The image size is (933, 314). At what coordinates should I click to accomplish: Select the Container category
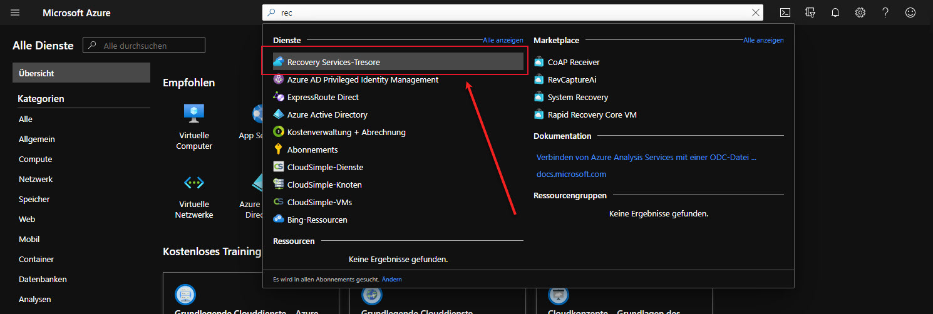36,259
